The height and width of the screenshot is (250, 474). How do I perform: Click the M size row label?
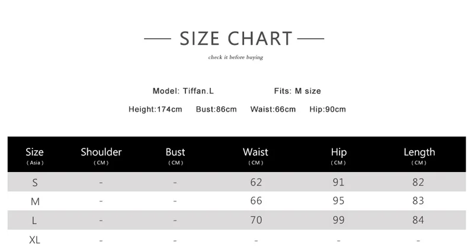35,202
